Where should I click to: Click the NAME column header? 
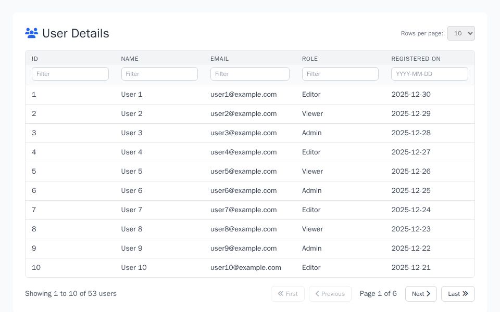tap(129, 59)
